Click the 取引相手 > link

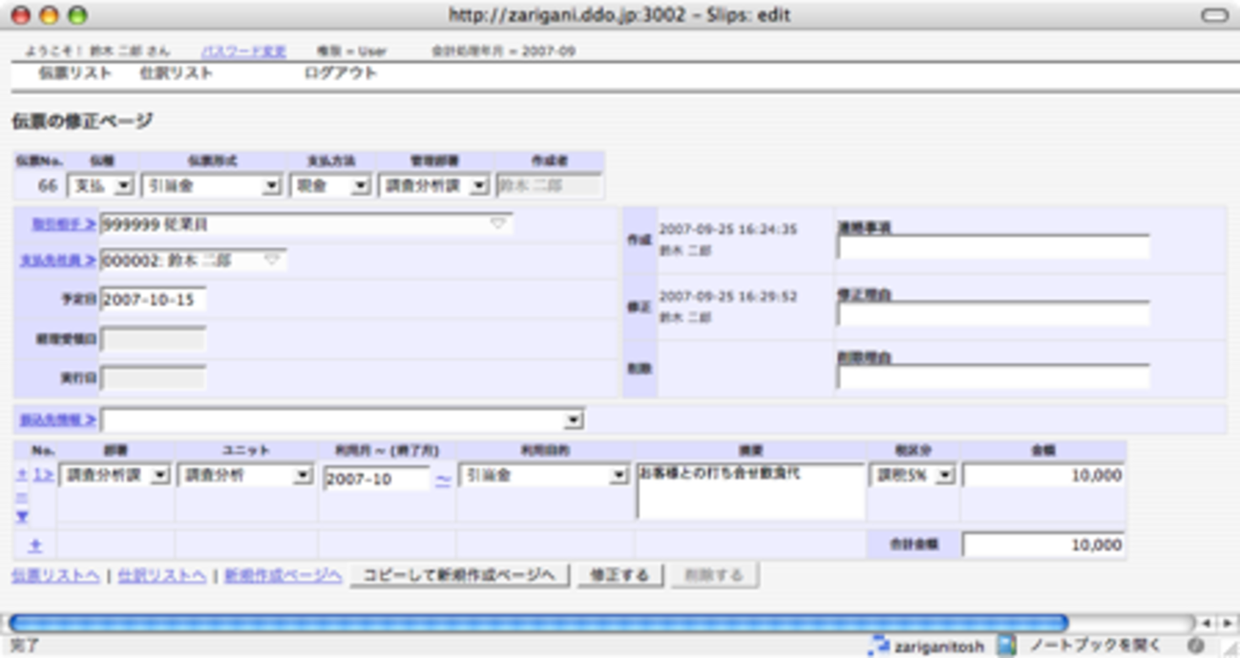(64, 224)
